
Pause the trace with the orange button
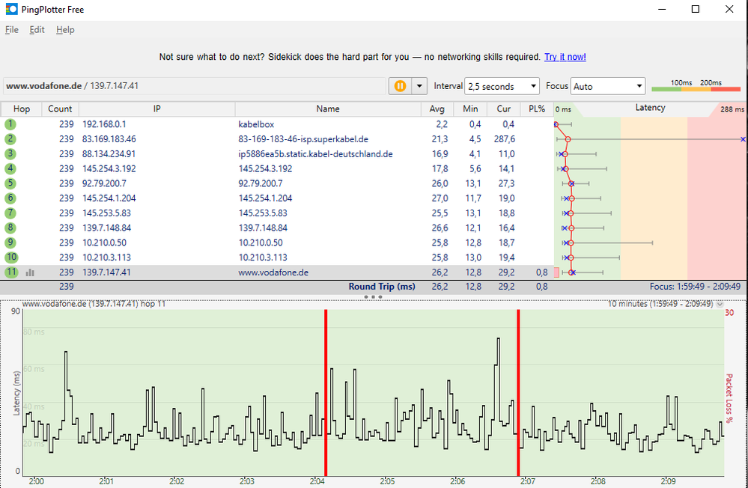click(x=400, y=86)
